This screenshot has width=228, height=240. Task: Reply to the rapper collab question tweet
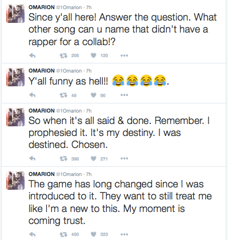point(33,55)
